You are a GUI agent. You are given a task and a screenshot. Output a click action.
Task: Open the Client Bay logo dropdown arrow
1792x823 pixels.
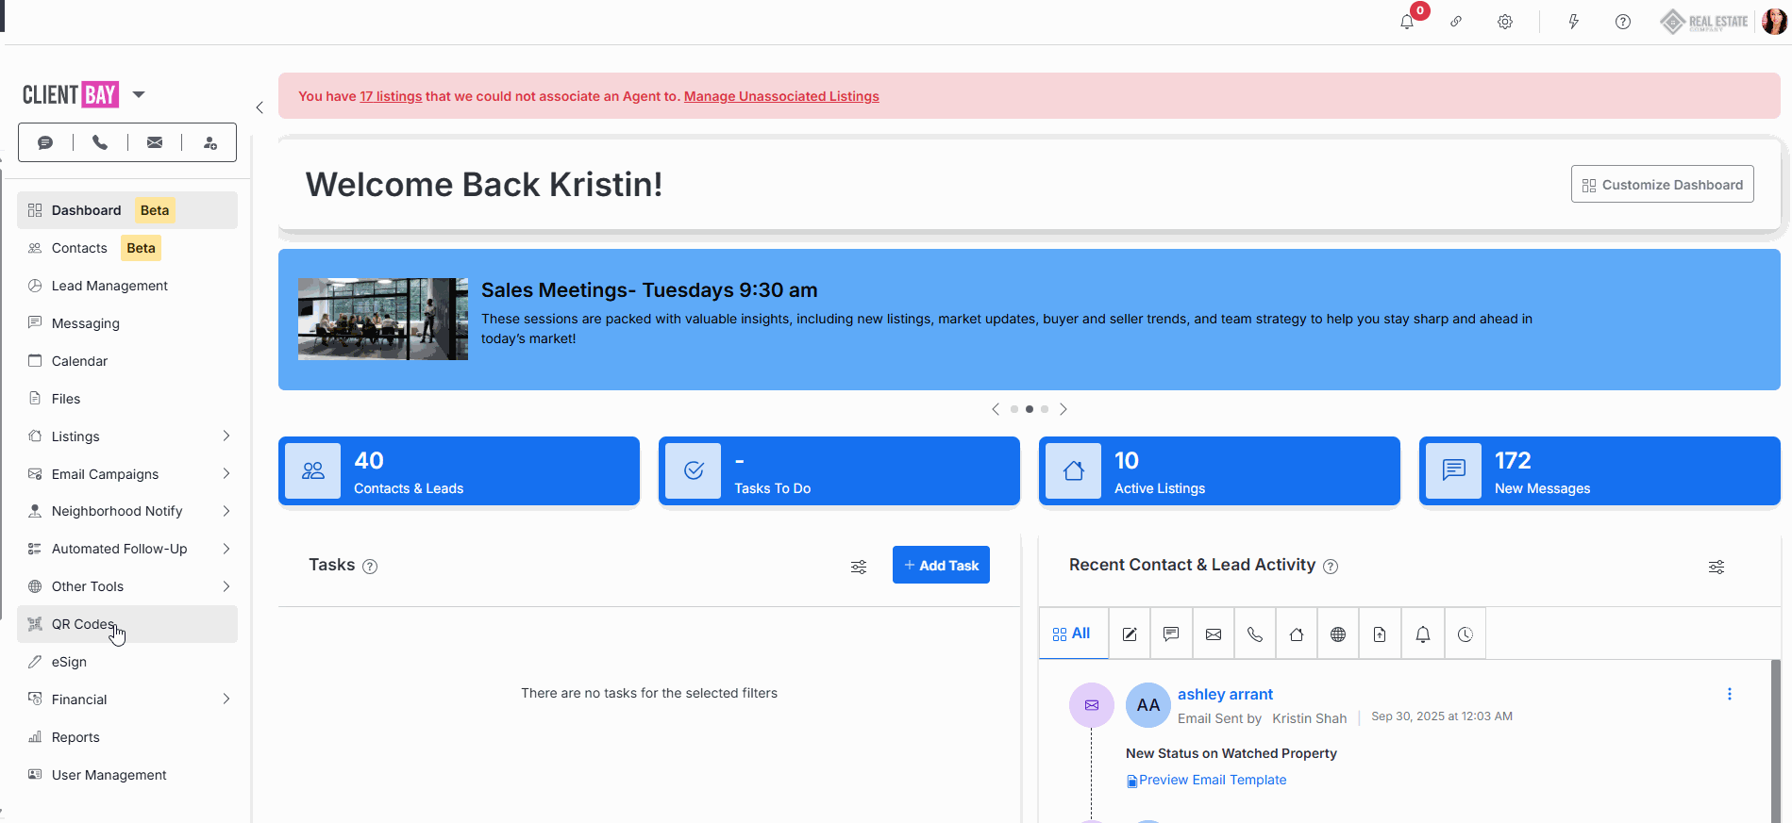coord(139,94)
